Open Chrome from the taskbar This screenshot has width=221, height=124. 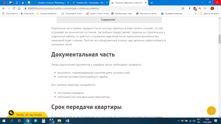[x=28, y=121]
